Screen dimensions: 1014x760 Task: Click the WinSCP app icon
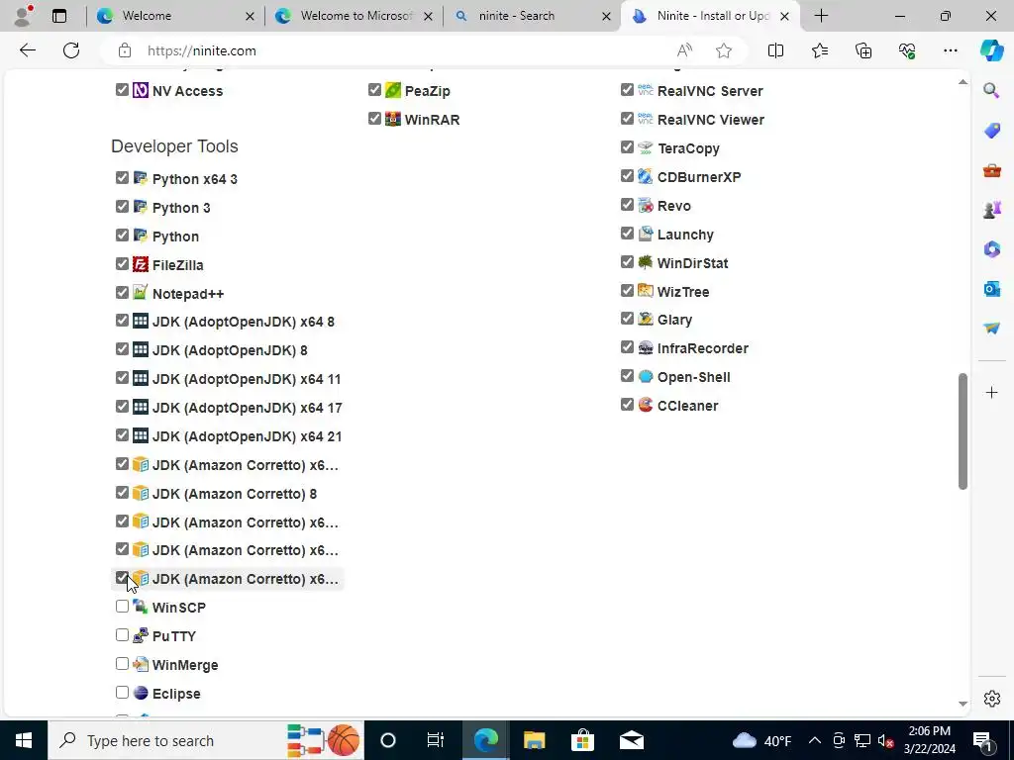141,607
